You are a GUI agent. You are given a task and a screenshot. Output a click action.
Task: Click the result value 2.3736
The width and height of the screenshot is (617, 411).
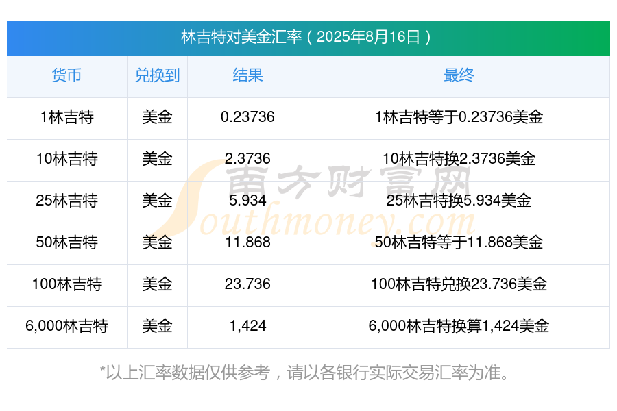(x=247, y=159)
